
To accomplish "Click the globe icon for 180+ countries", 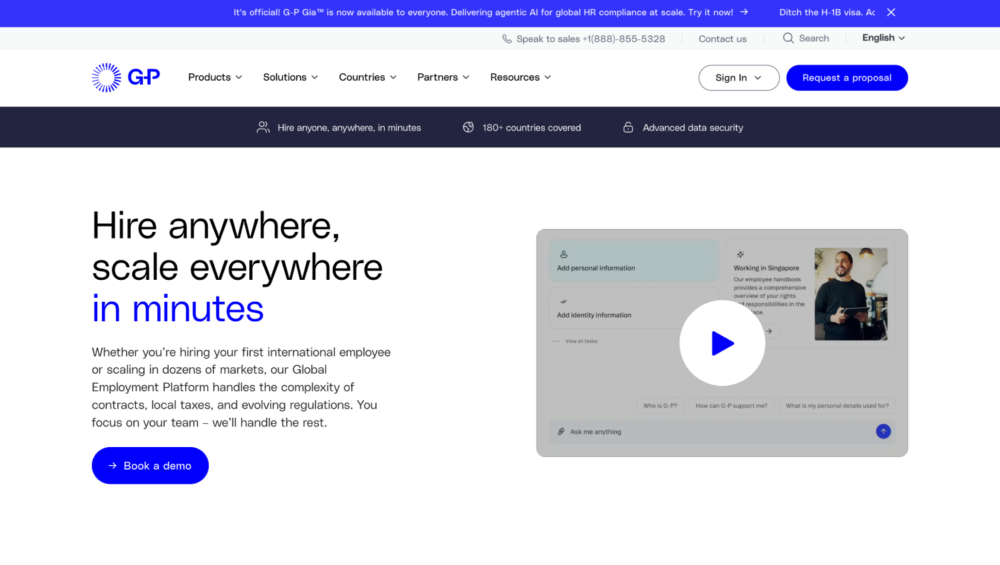I will coord(468,127).
